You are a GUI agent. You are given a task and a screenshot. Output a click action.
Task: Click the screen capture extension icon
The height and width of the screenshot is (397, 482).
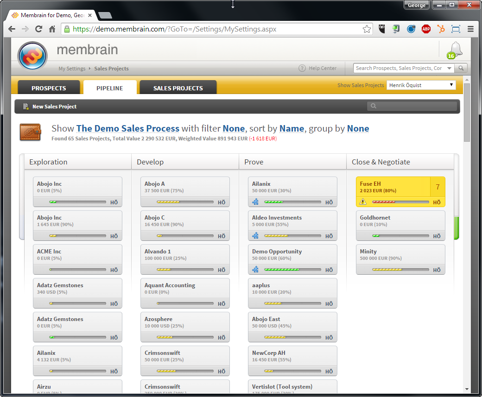456,29
